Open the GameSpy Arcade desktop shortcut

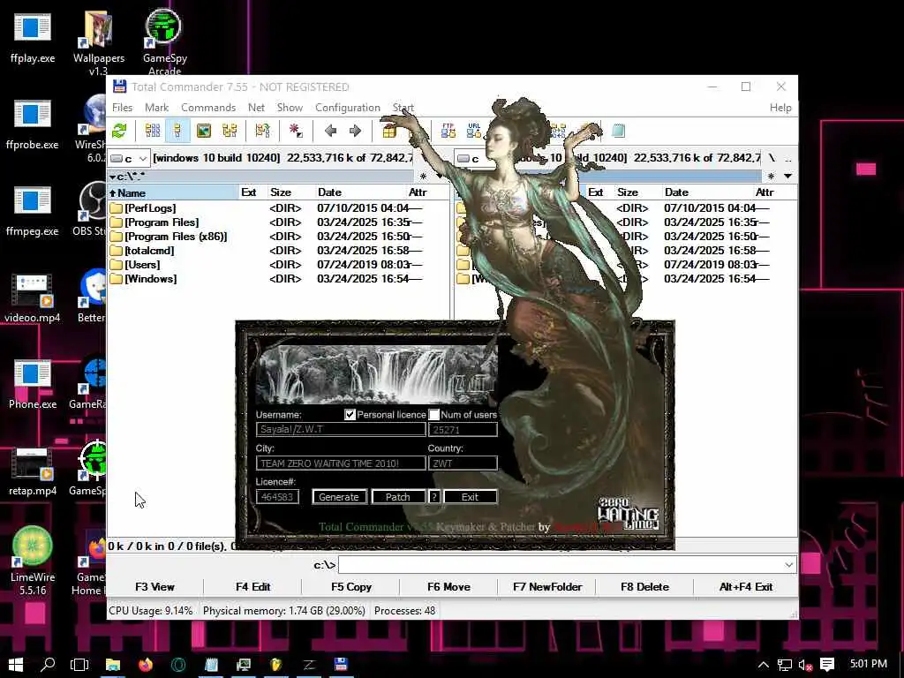click(x=164, y=41)
